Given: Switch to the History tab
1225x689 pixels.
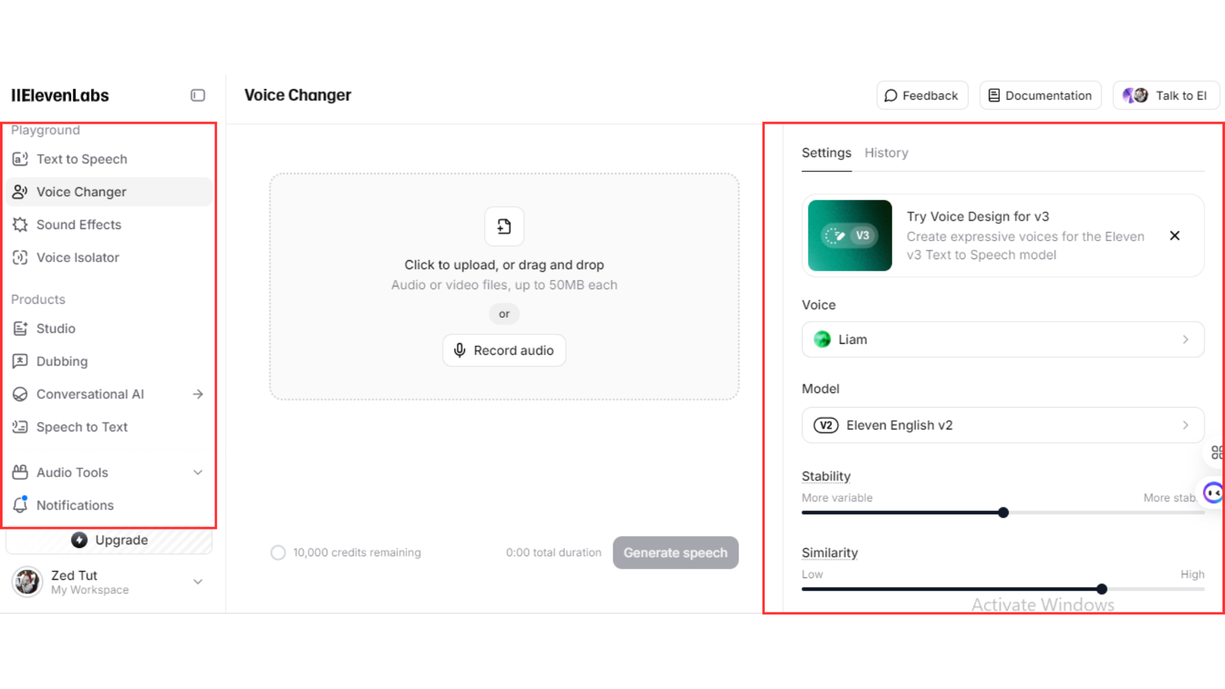Looking at the screenshot, I should tap(886, 153).
